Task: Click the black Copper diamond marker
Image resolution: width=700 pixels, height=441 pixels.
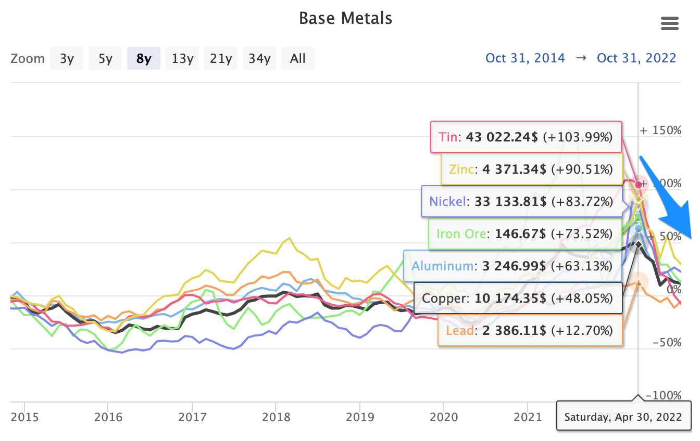Action: [x=639, y=244]
